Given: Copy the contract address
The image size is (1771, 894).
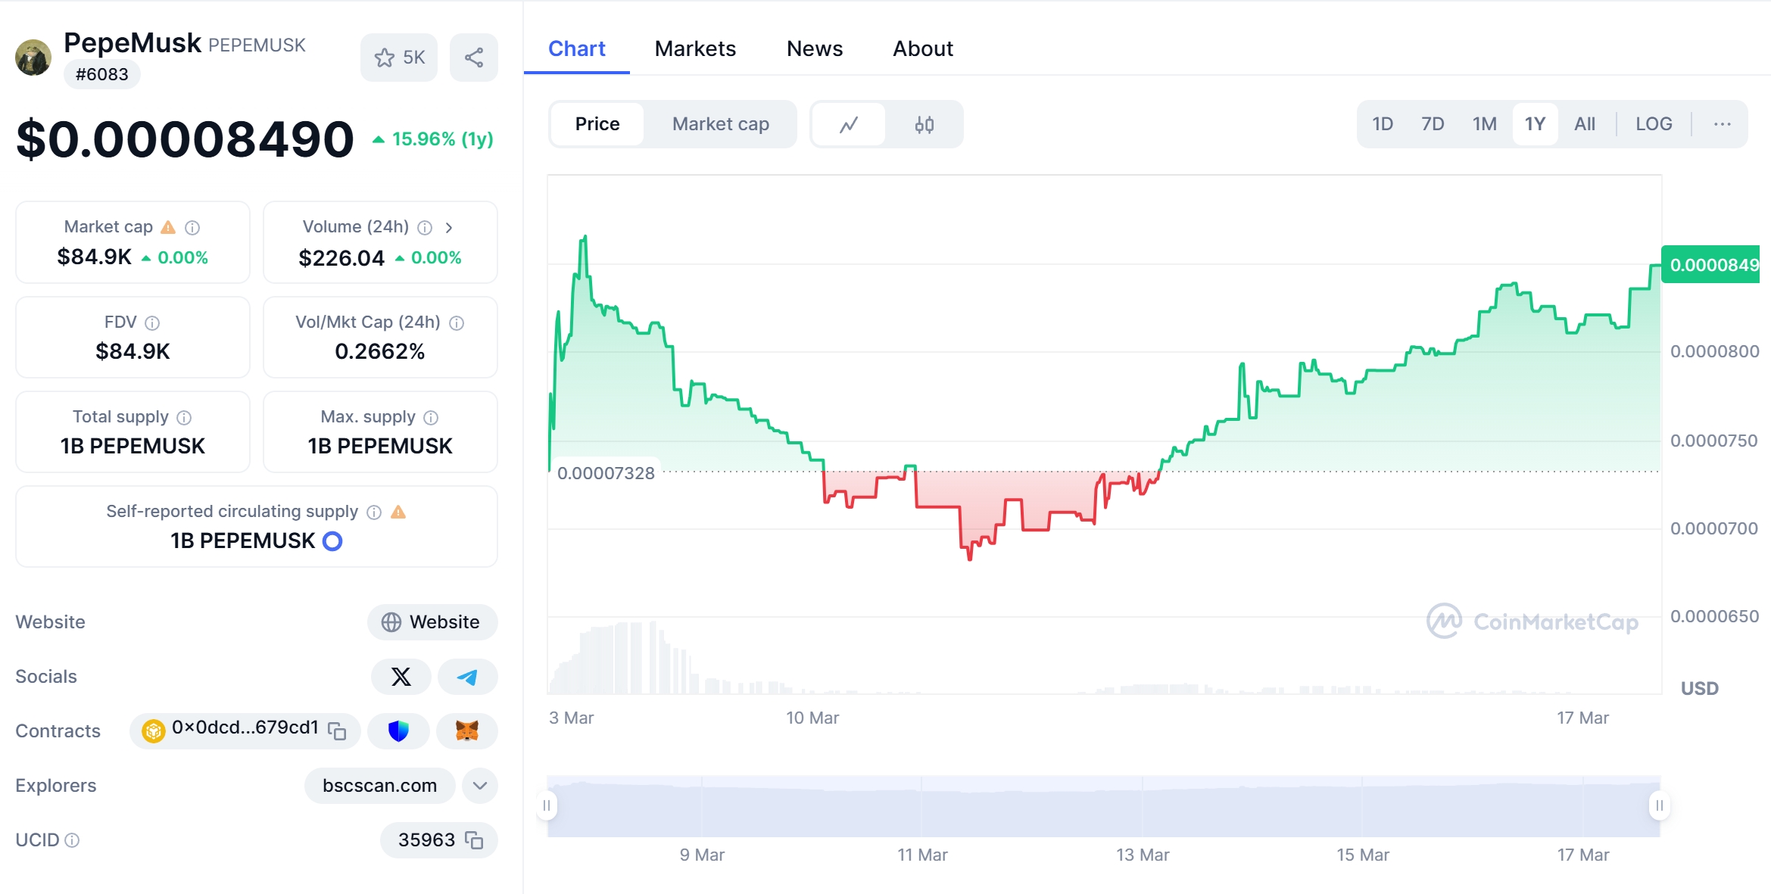Looking at the screenshot, I should click(x=337, y=730).
